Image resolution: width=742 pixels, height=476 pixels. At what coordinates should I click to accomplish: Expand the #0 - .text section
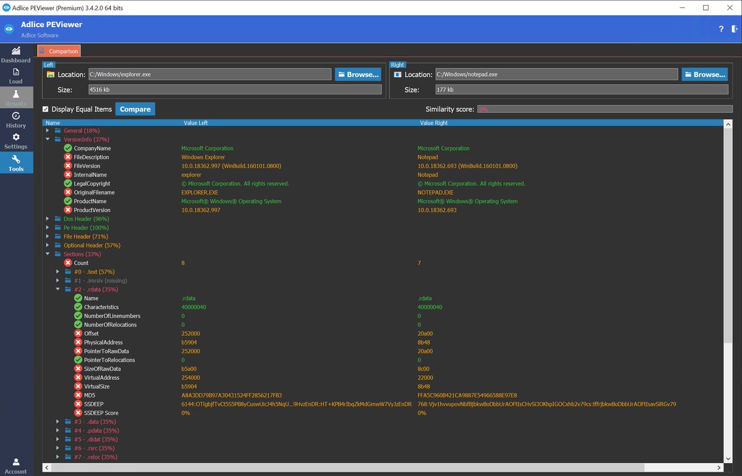pyautogui.click(x=58, y=272)
